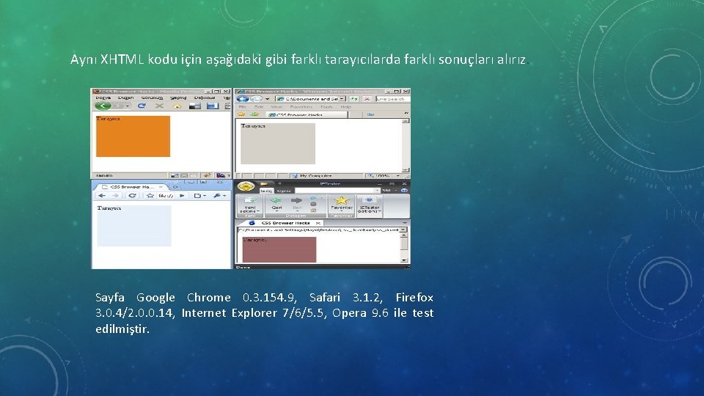This screenshot has width=704, height=396.
Task: Click the Reload icon in Chrome window
Action: [x=133, y=195]
